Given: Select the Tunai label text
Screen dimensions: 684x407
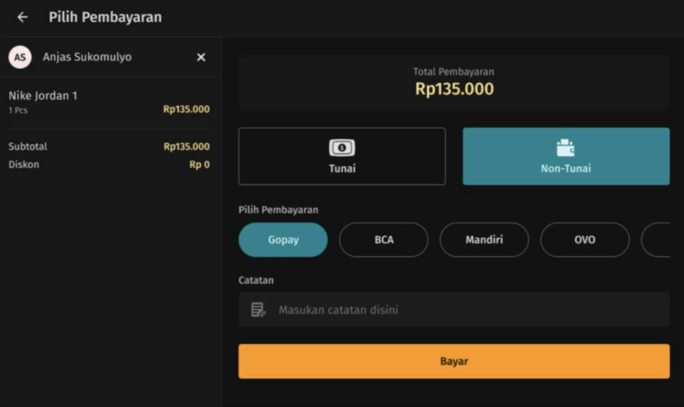Looking at the screenshot, I should click(x=342, y=169).
